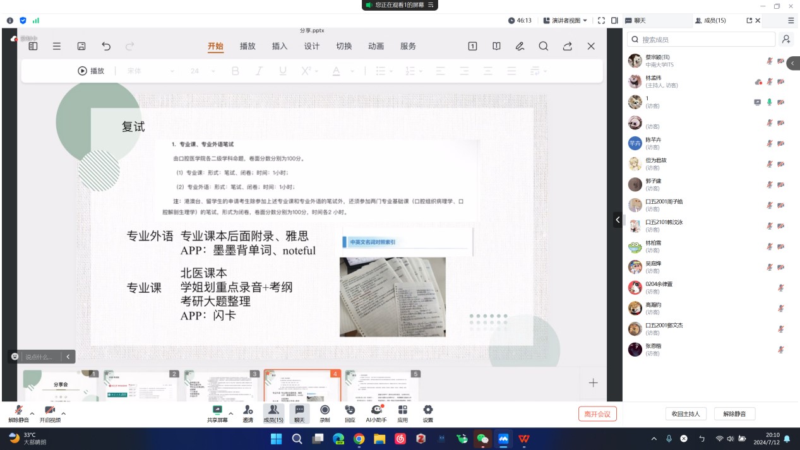Click the 共享屏幕 share screen icon
This screenshot has height=450, width=800.
click(x=217, y=411)
